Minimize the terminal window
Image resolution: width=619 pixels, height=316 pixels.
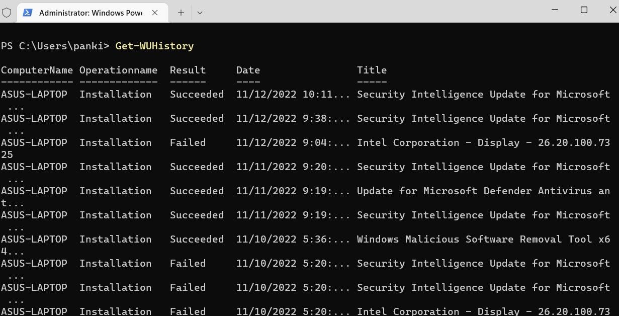tap(555, 10)
